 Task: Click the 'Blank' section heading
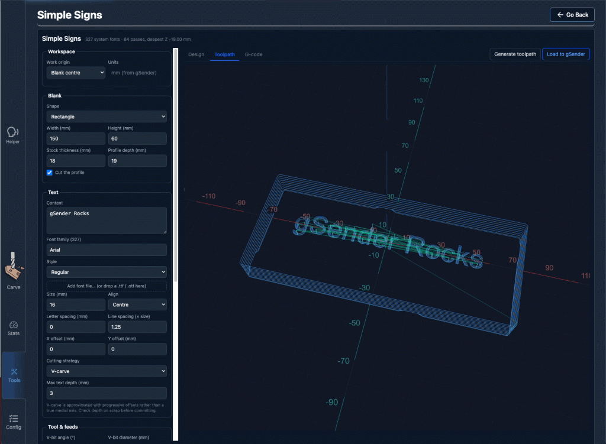[x=54, y=96]
